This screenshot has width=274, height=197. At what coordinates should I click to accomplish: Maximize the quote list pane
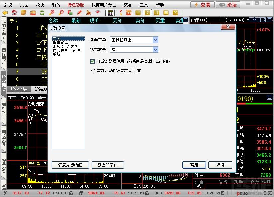(x=186, y=20)
